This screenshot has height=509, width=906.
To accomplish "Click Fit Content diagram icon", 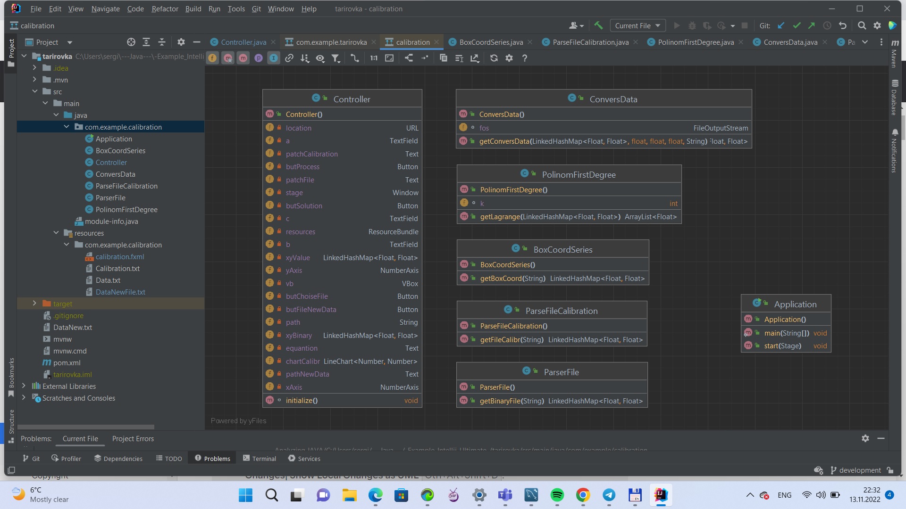I will tap(389, 58).
